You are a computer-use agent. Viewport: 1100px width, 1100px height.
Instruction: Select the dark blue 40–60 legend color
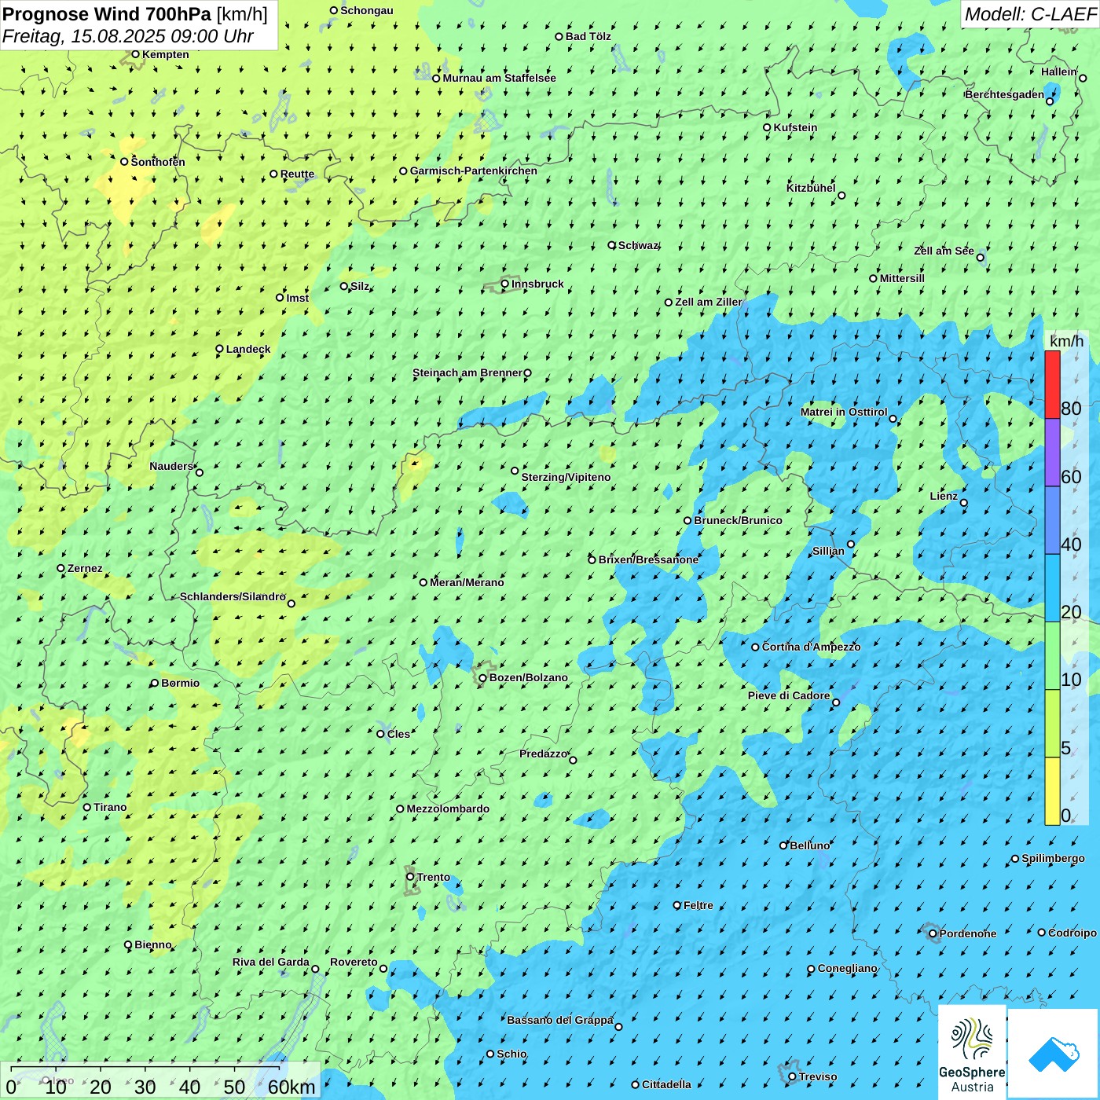[1052, 520]
